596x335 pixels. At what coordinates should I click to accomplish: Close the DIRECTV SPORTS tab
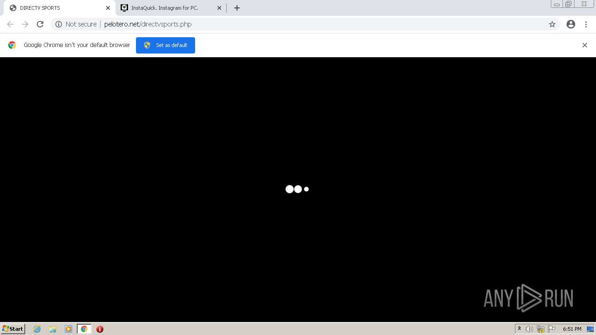(x=108, y=8)
